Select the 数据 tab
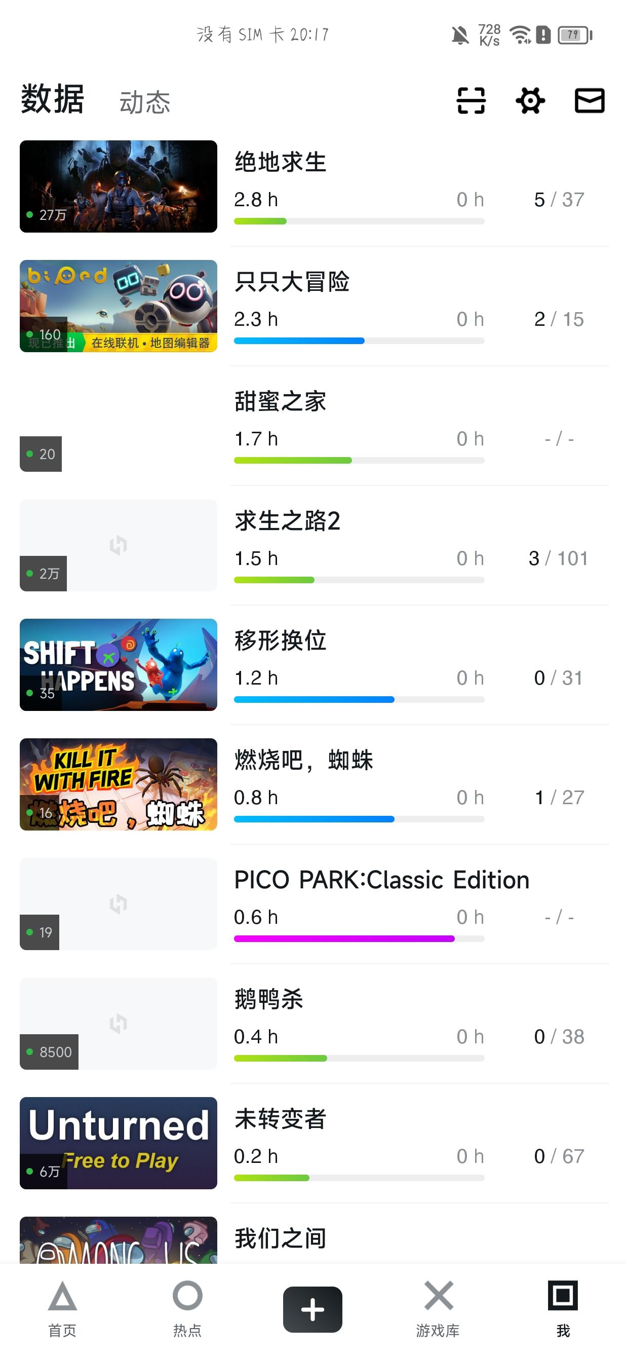The width and height of the screenshot is (626, 1356). pos(52,99)
